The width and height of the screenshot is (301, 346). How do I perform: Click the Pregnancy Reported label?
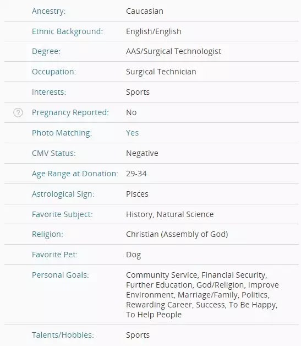70,112
